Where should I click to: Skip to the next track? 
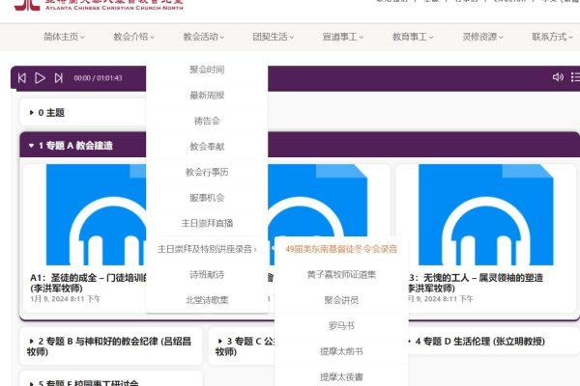click(58, 77)
